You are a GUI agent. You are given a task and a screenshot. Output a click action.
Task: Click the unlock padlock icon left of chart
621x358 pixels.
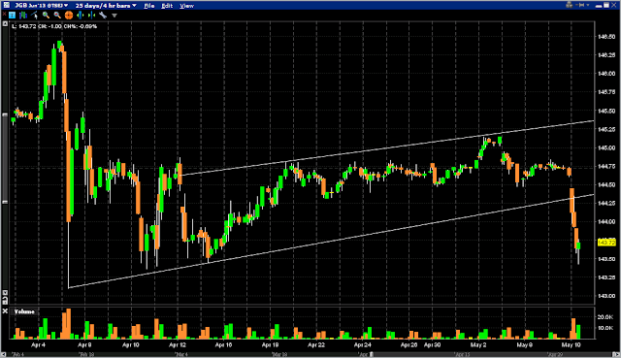click(x=5, y=301)
